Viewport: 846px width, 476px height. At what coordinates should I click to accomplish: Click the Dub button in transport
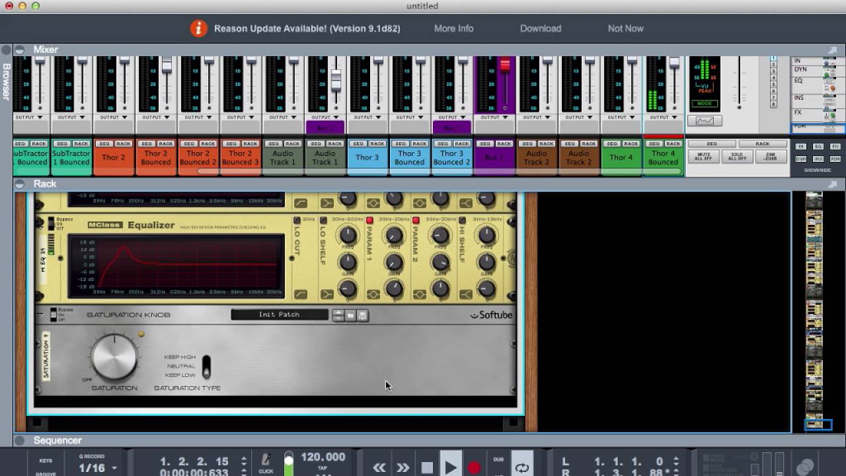498,459
